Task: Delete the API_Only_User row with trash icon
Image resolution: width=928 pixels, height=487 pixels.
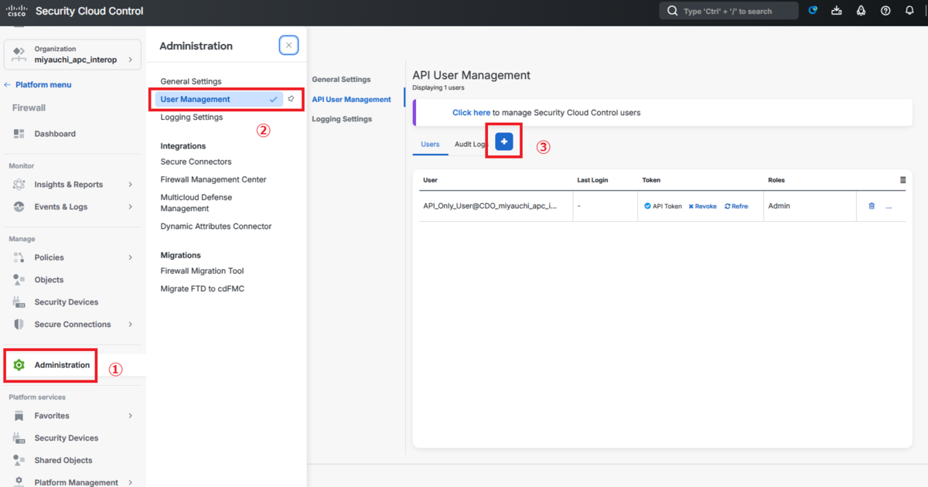Action: [872, 206]
